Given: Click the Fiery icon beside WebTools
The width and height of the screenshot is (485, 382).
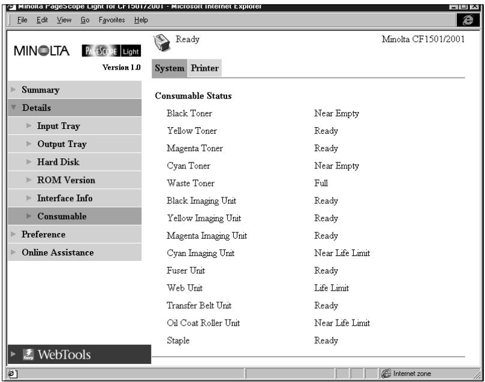Looking at the screenshot, I should click(x=28, y=354).
